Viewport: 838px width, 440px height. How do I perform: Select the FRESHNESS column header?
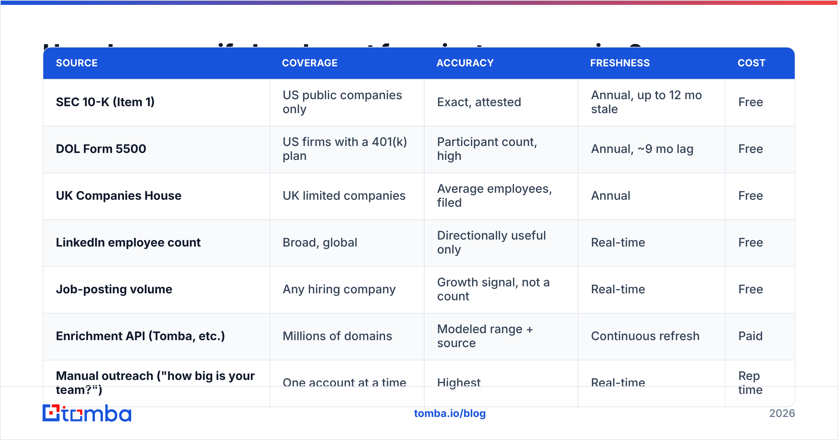click(620, 63)
